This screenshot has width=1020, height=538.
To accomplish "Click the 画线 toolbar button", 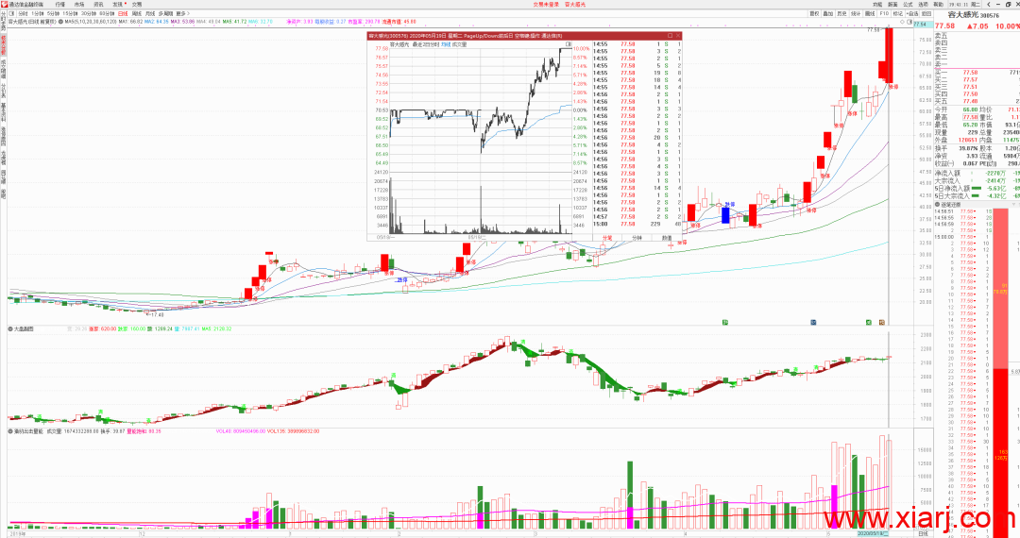I will point(870,13).
